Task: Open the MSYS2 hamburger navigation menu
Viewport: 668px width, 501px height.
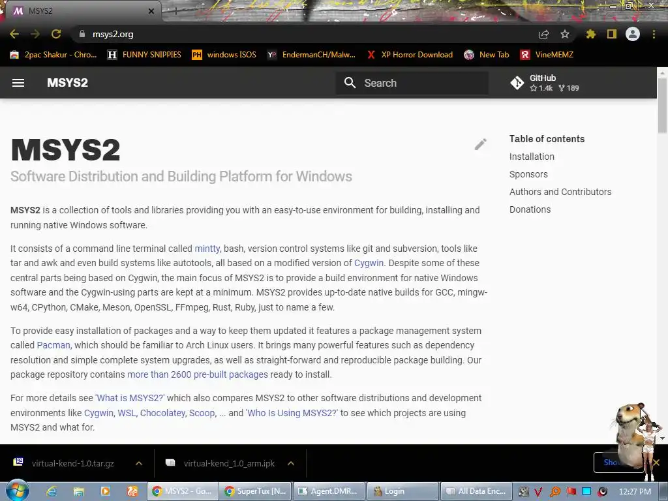Action: 18,83
